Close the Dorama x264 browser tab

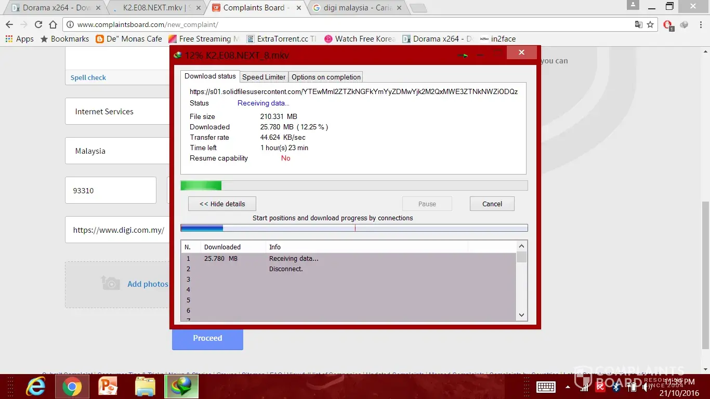[98, 8]
